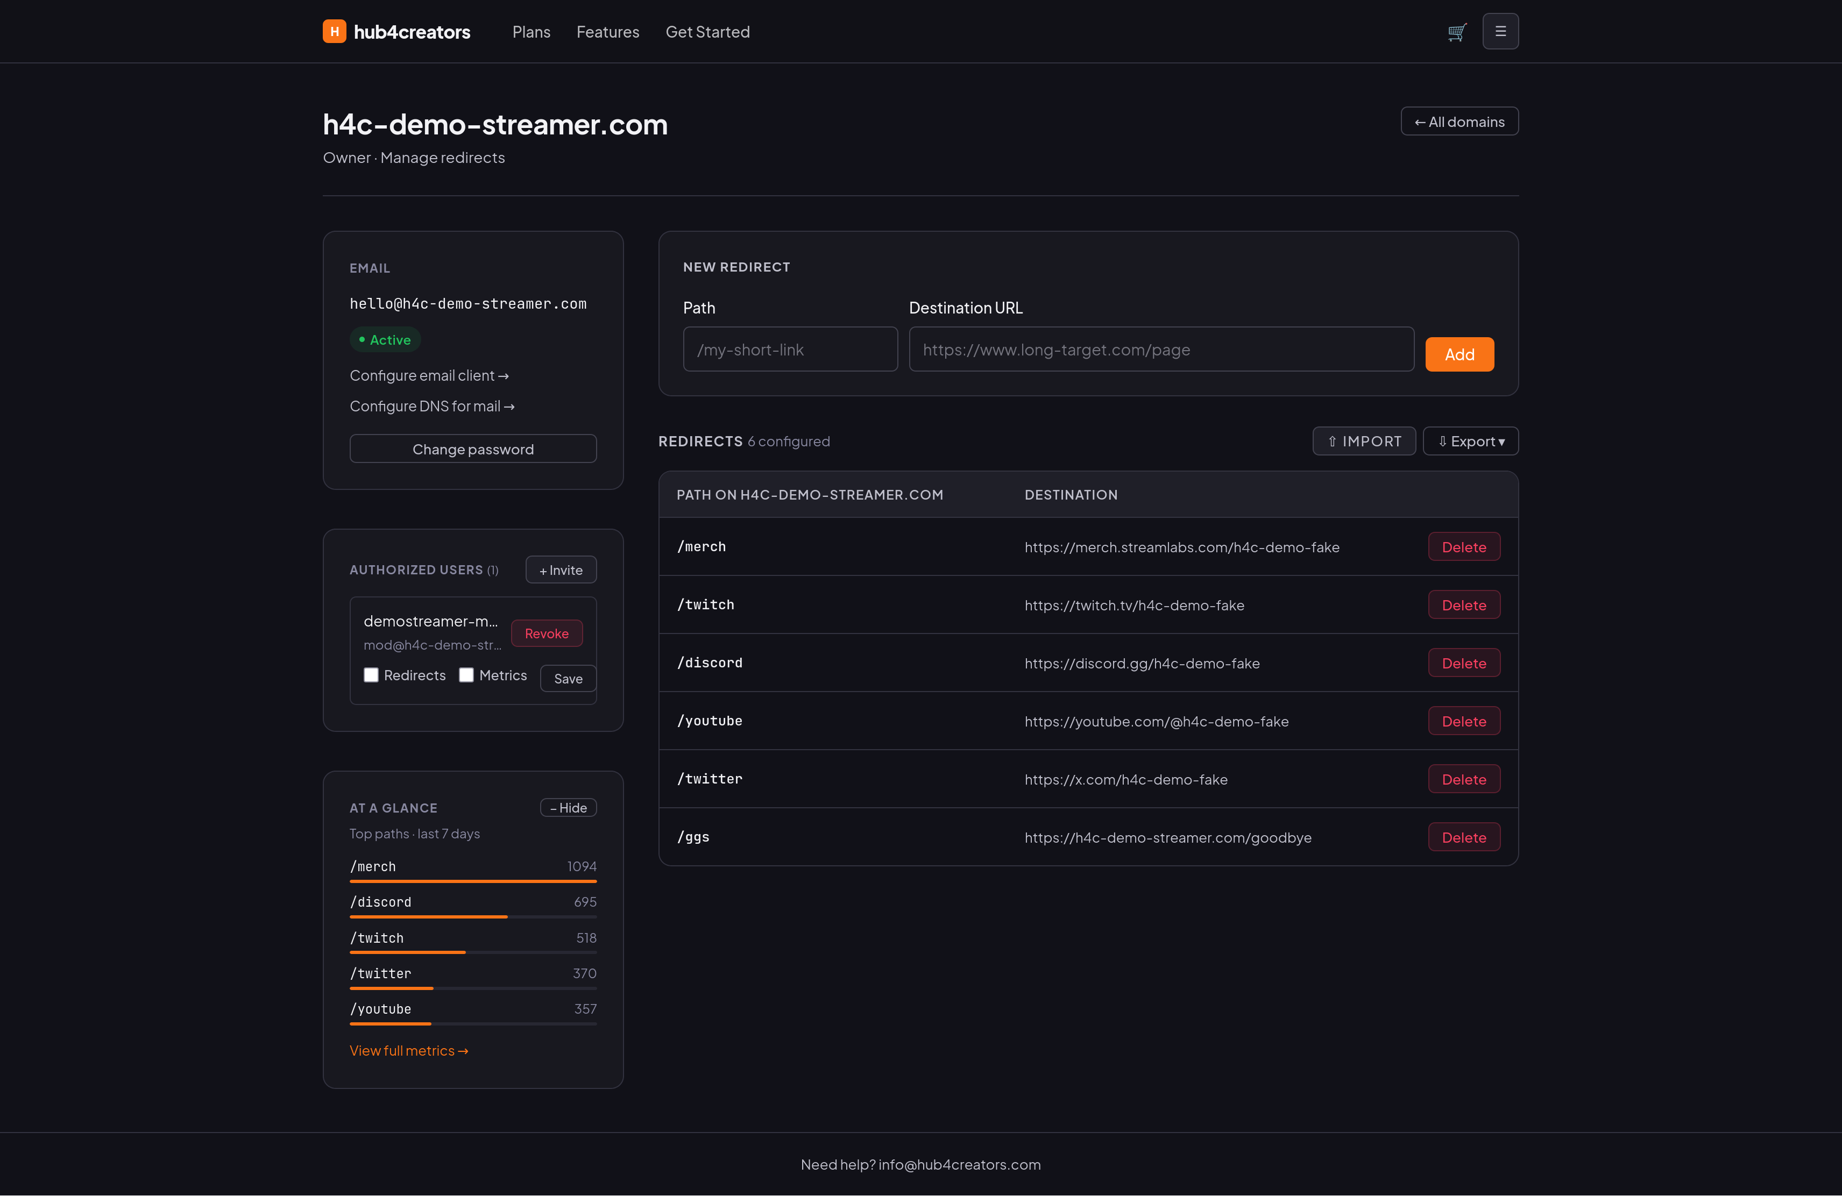Select Get Started in navigation

707,32
